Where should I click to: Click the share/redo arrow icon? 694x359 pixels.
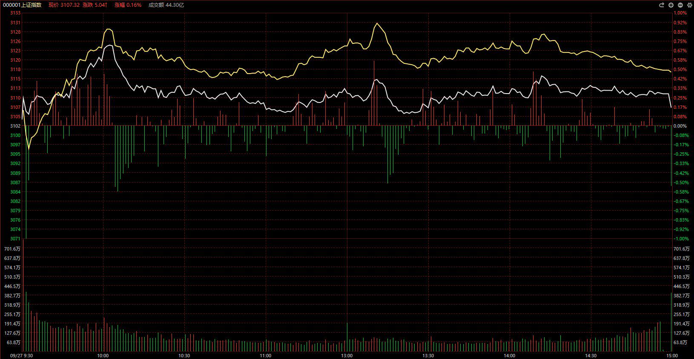[662, 5]
